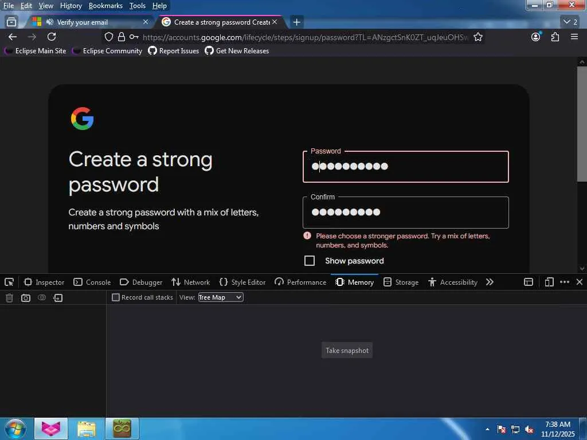Viewport: 587px width, 440px height.
Task: Open Report Issues bookmark
Action: pyautogui.click(x=174, y=50)
